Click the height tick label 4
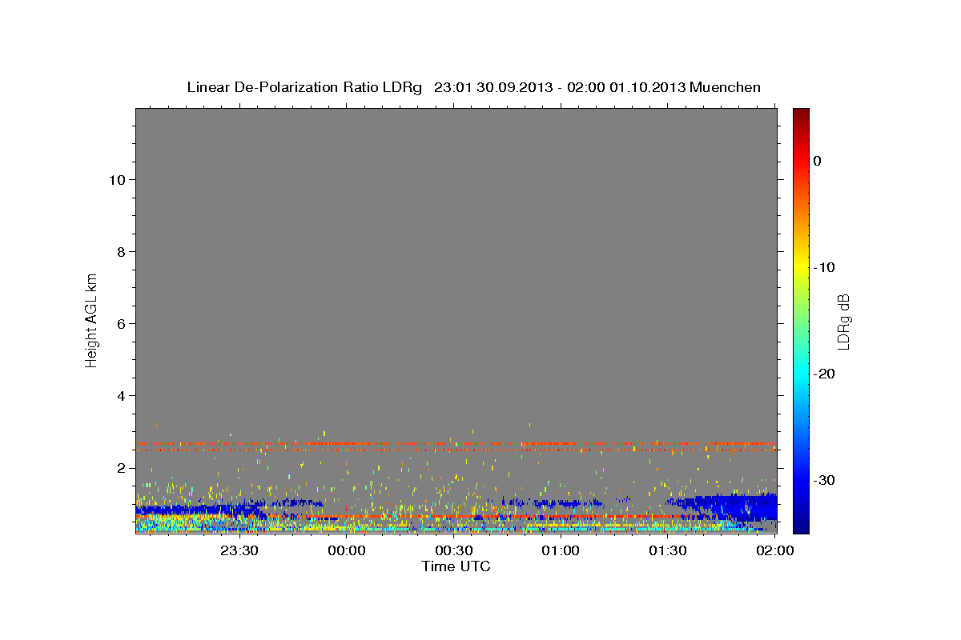 point(120,396)
